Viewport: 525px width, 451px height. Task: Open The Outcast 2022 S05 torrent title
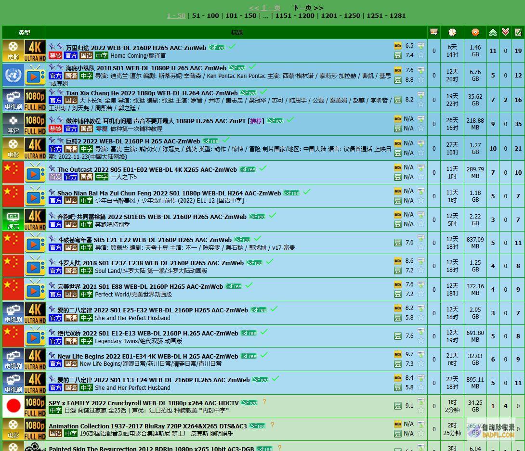tap(147, 169)
